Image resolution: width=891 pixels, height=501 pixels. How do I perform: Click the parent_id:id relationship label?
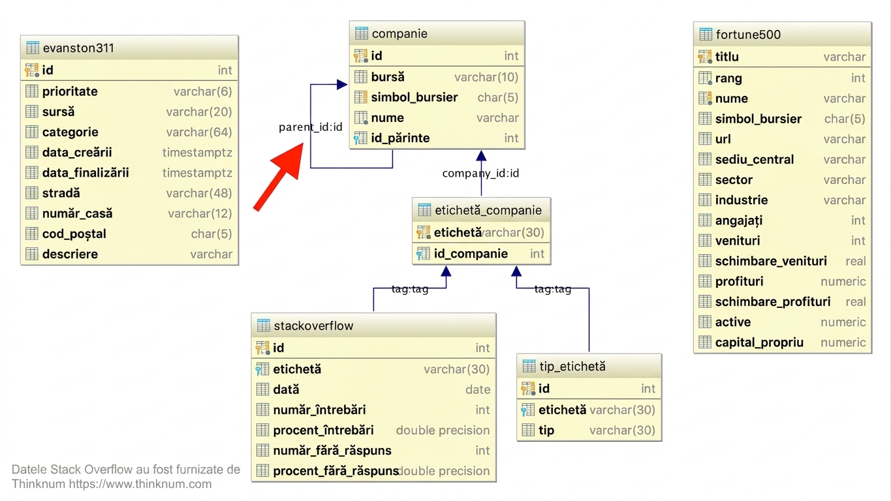[311, 127]
